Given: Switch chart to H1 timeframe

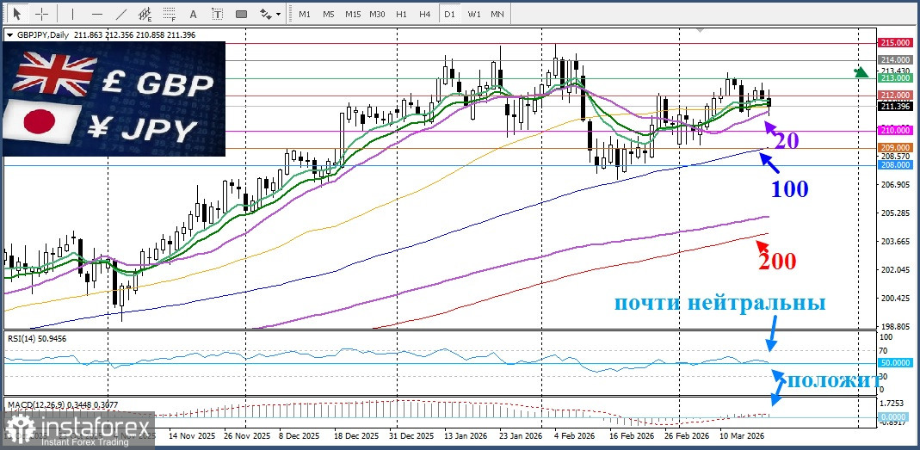Looking at the screenshot, I should click(401, 14).
